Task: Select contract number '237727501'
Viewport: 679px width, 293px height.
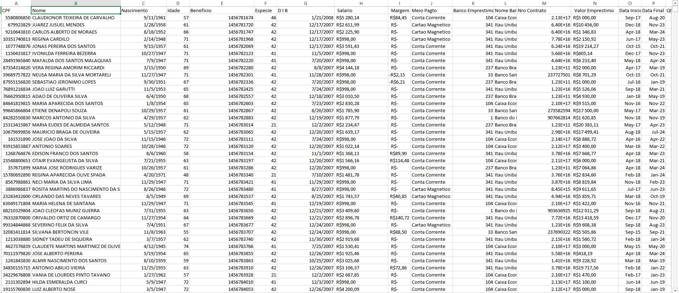Action: click(559, 75)
